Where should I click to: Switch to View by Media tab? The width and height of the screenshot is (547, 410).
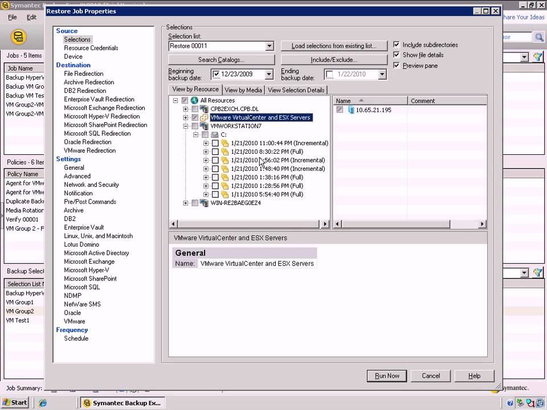(x=243, y=90)
